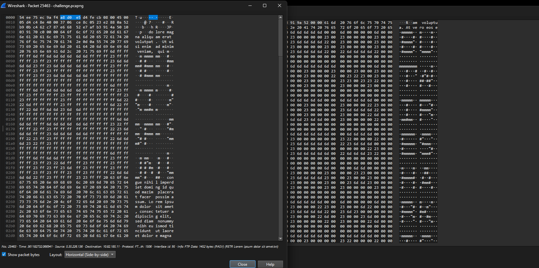Click offset 0050 row label

pyautogui.click(x=10, y=42)
